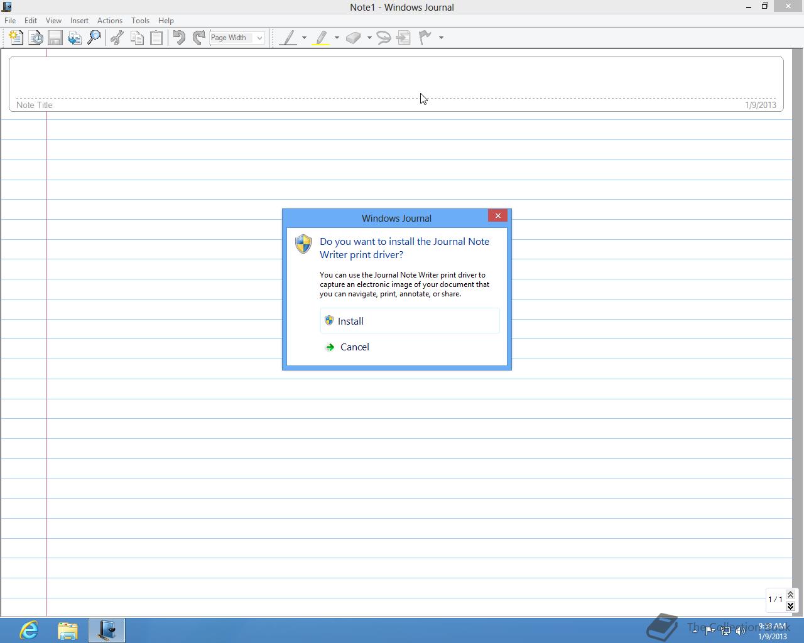
Task: Open the Tools menu
Action: [x=140, y=21]
